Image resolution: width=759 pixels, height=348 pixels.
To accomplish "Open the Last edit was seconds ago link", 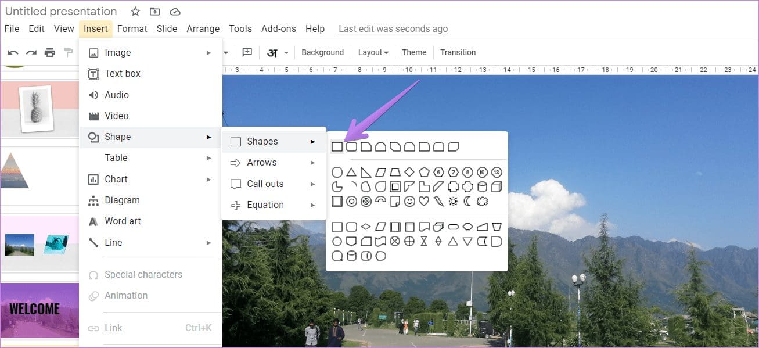I will [x=393, y=28].
